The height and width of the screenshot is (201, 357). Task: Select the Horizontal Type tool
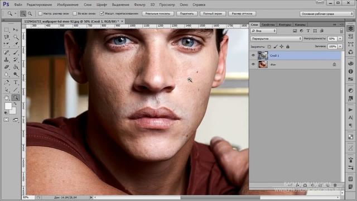coord(16,83)
